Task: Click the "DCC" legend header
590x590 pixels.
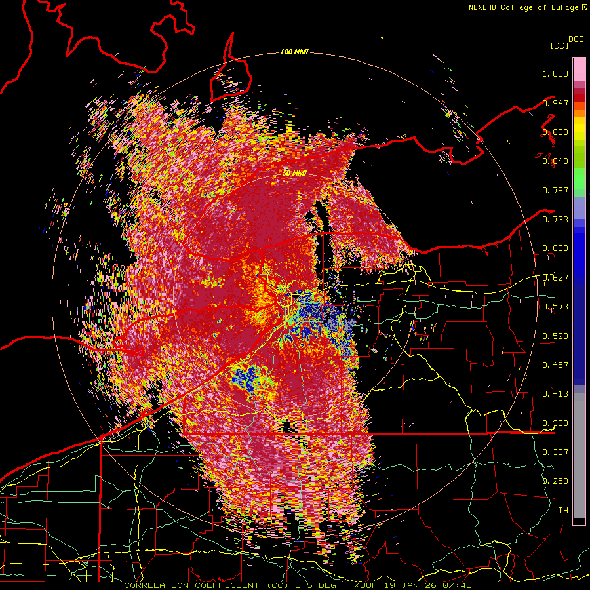Action: (576, 39)
